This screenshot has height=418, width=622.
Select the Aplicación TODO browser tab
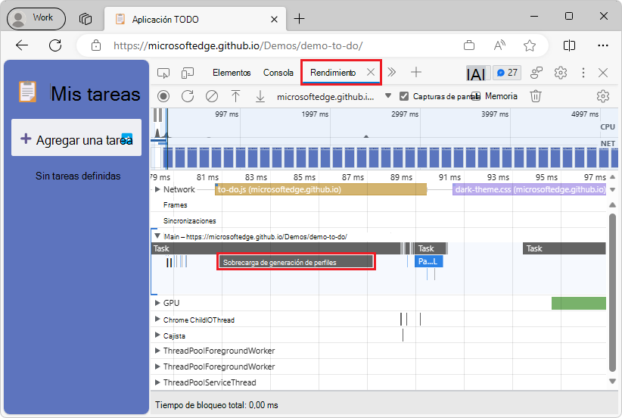pyautogui.click(x=195, y=19)
